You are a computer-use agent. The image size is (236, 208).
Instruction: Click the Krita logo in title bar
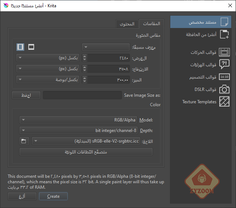tap(6, 5)
